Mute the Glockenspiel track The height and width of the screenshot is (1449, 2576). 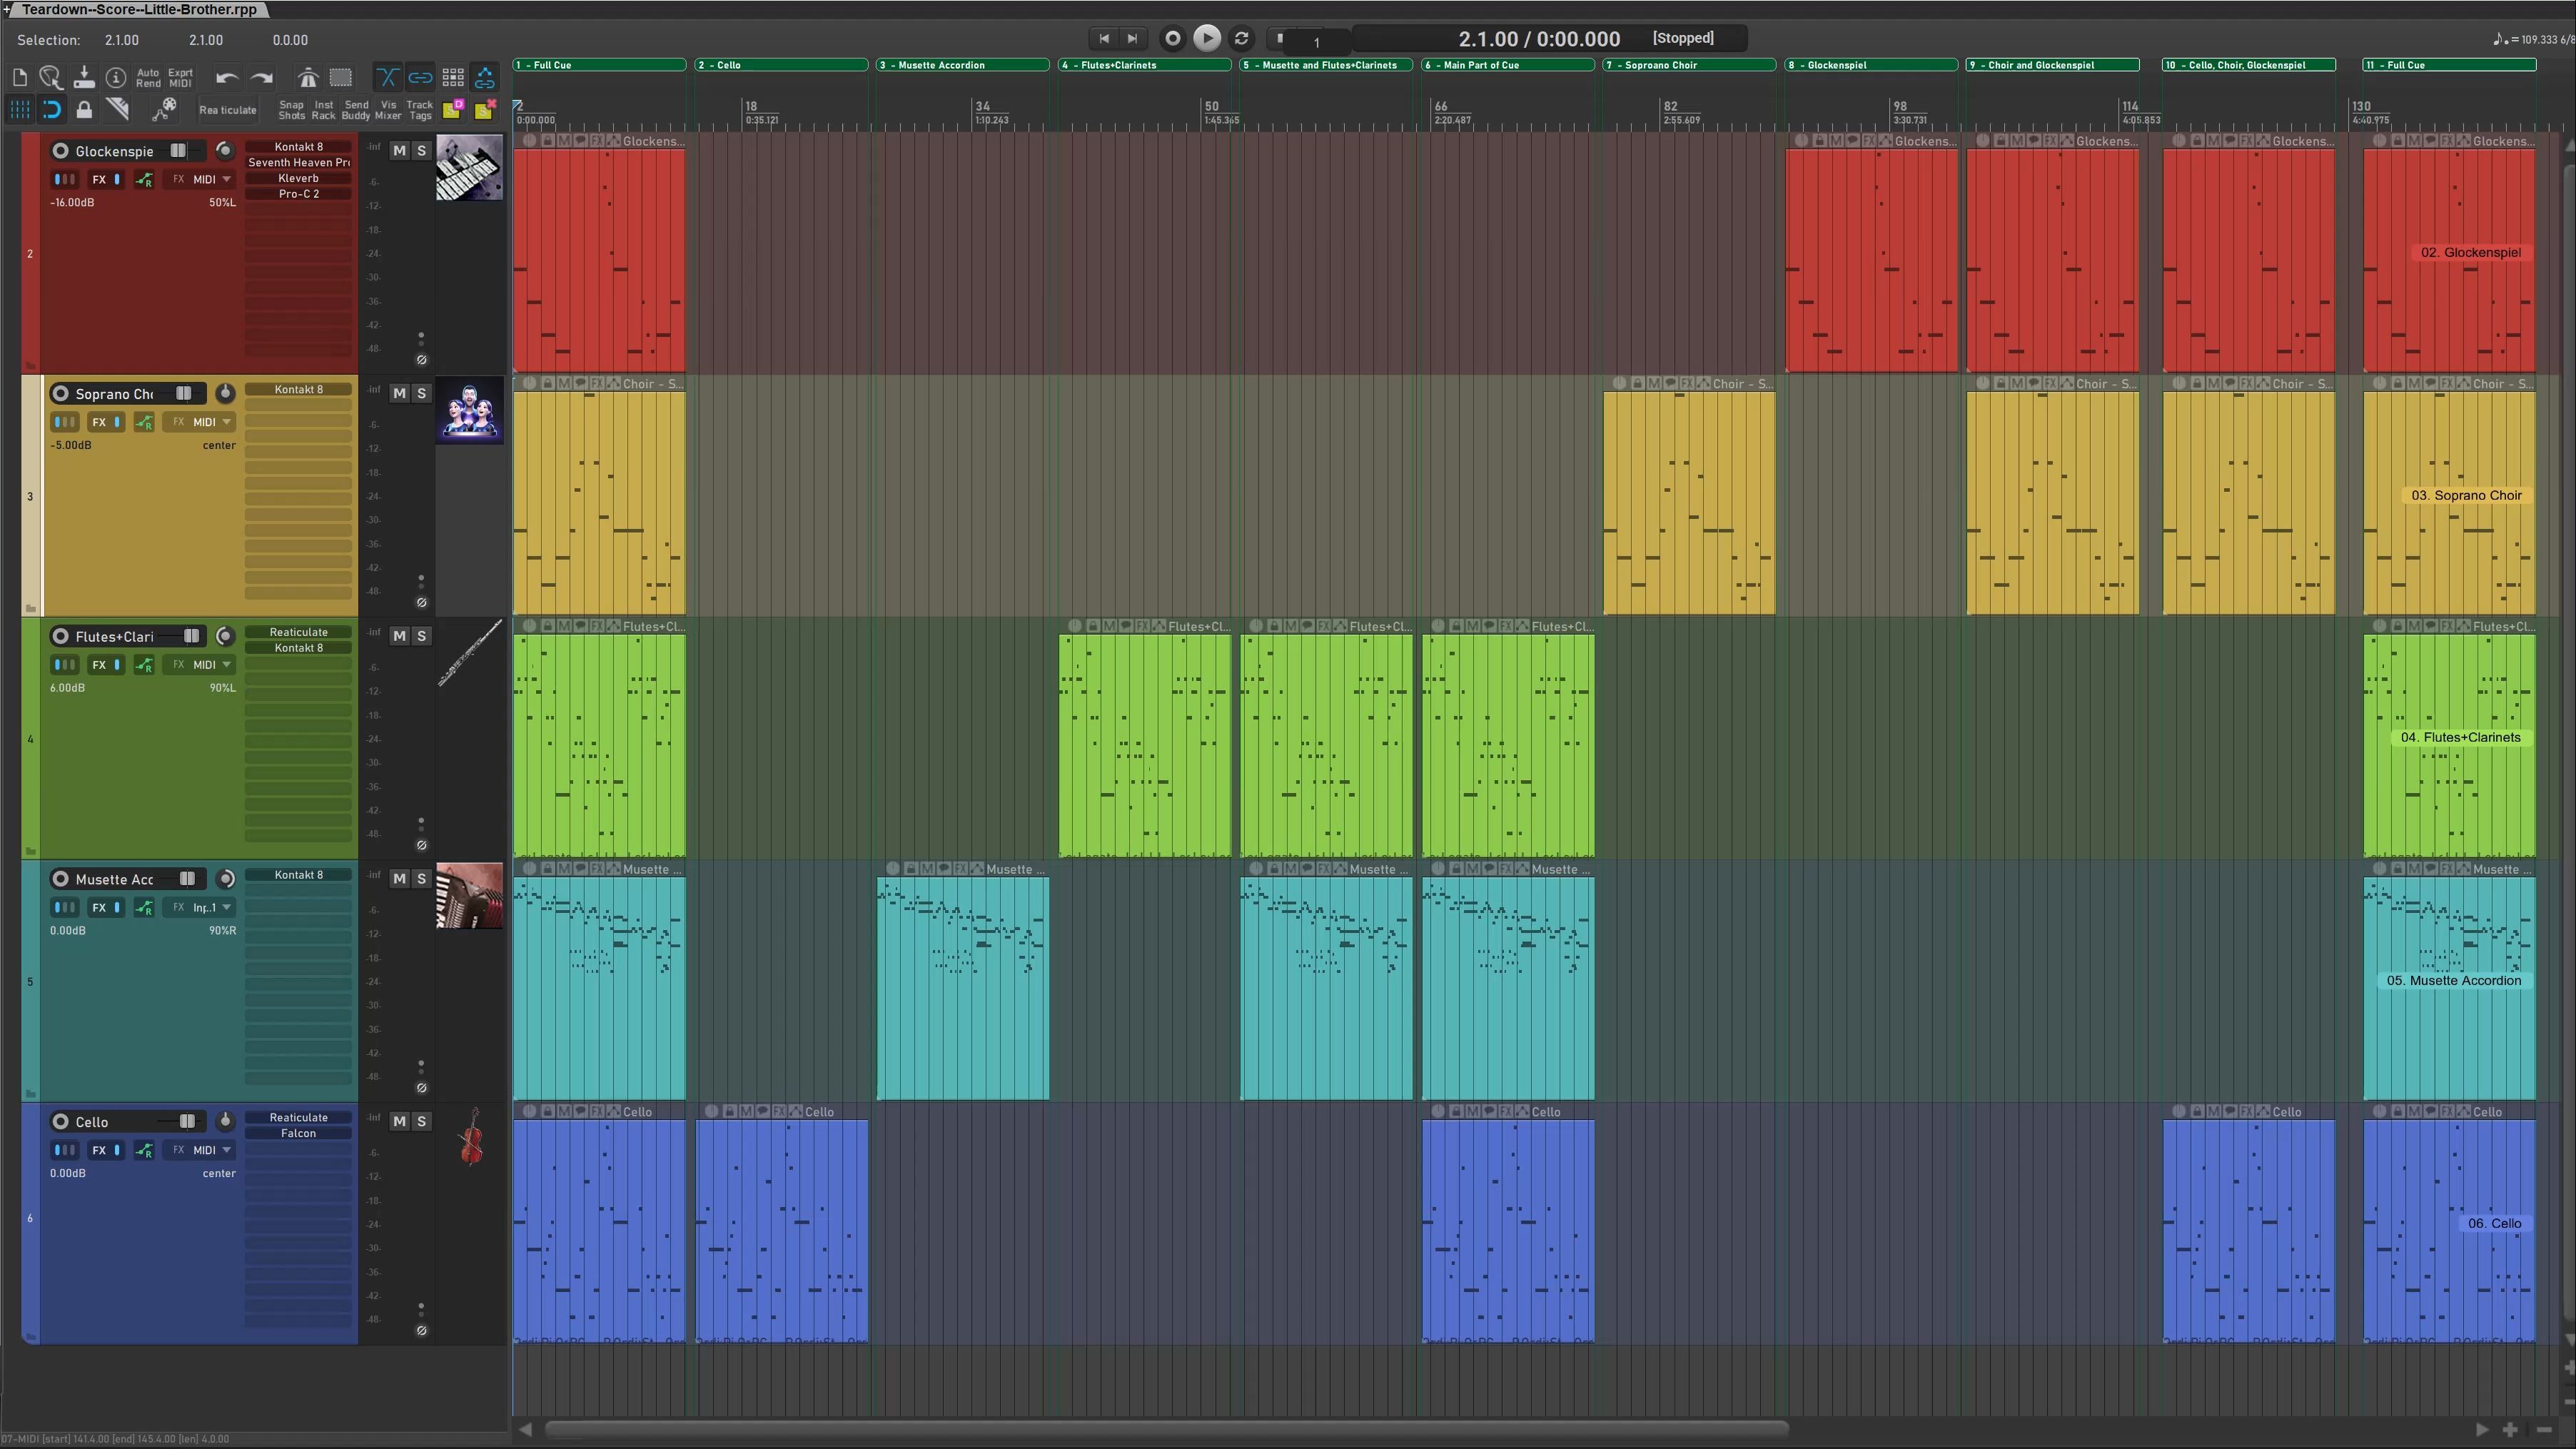click(399, 150)
